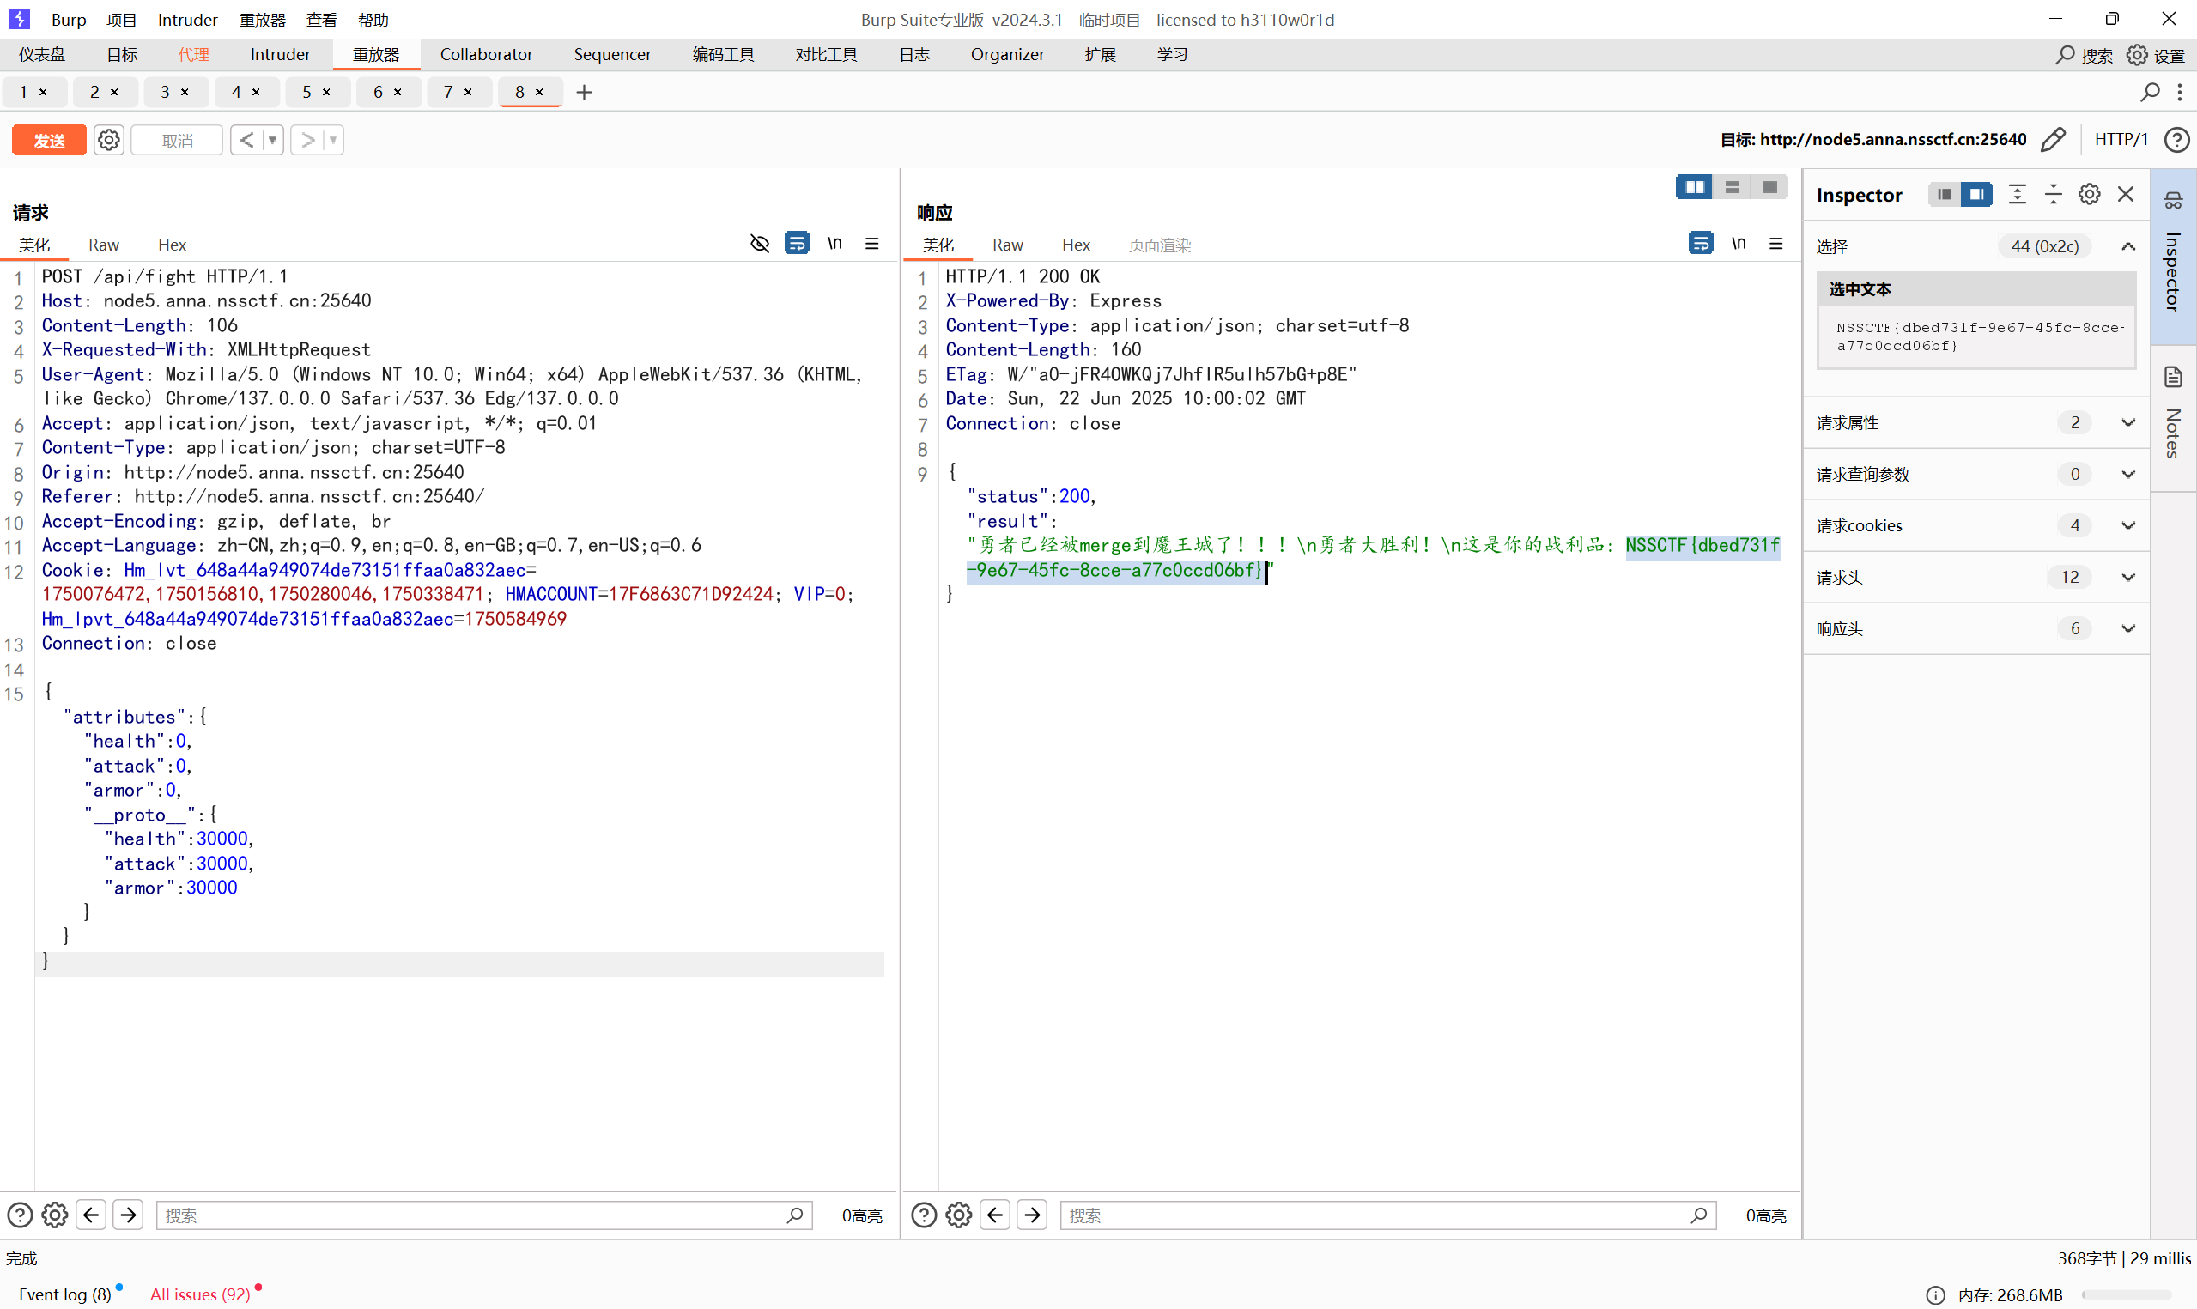Screen dimensions: 2197x1309
Task: Click response pane search input field
Action: coord(1388,1215)
